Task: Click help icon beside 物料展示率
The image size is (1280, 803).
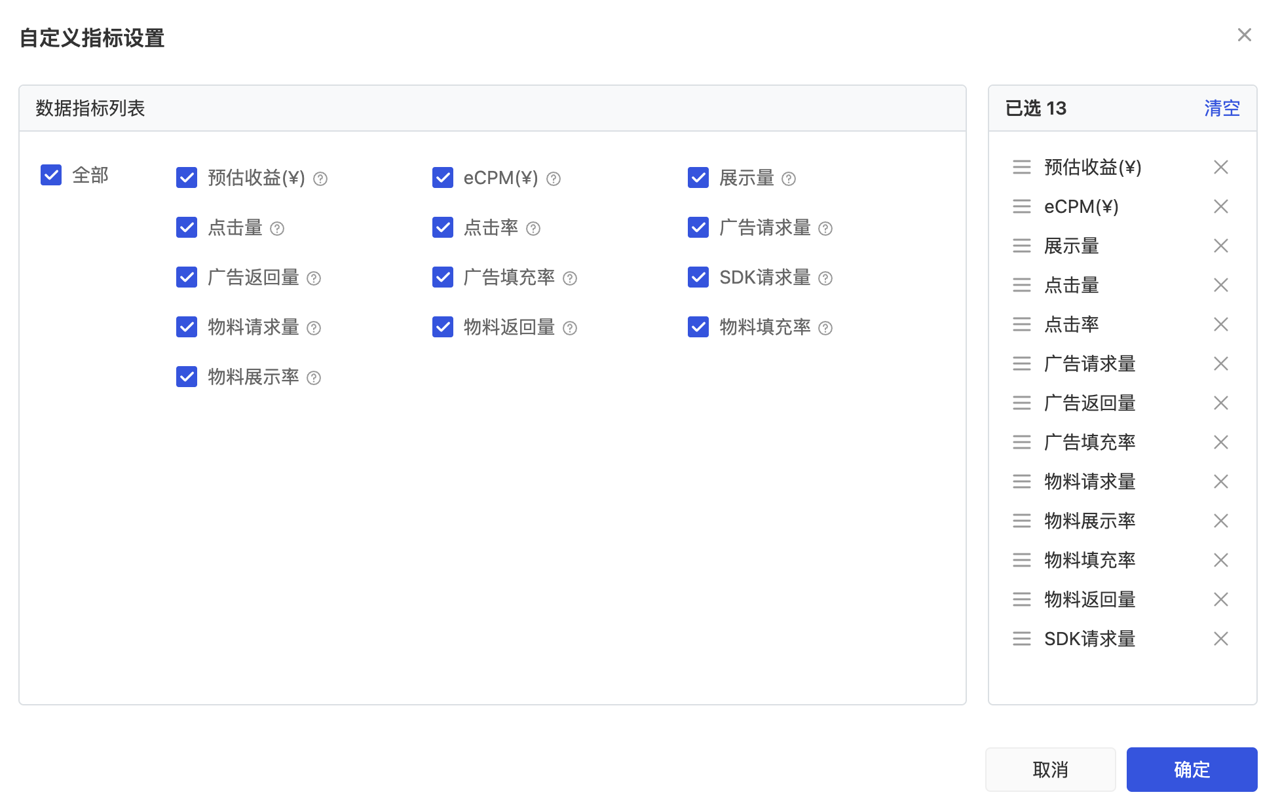Action: pyautogui.click(x=314, y=378)
